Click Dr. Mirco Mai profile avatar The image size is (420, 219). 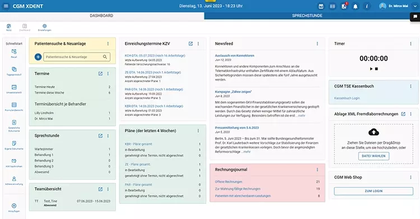382,6
